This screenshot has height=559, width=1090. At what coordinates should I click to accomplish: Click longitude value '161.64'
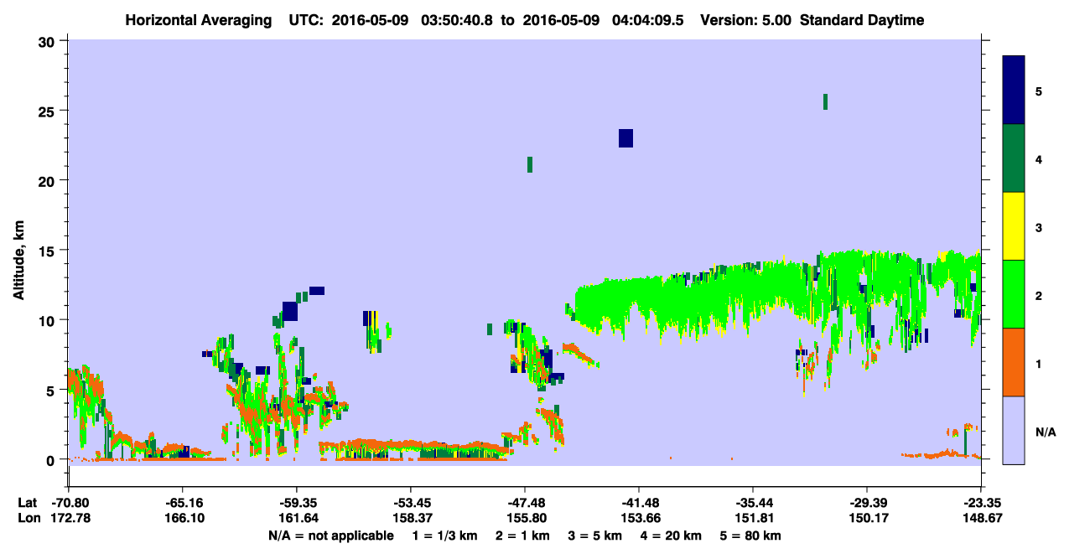pos(297,518)
